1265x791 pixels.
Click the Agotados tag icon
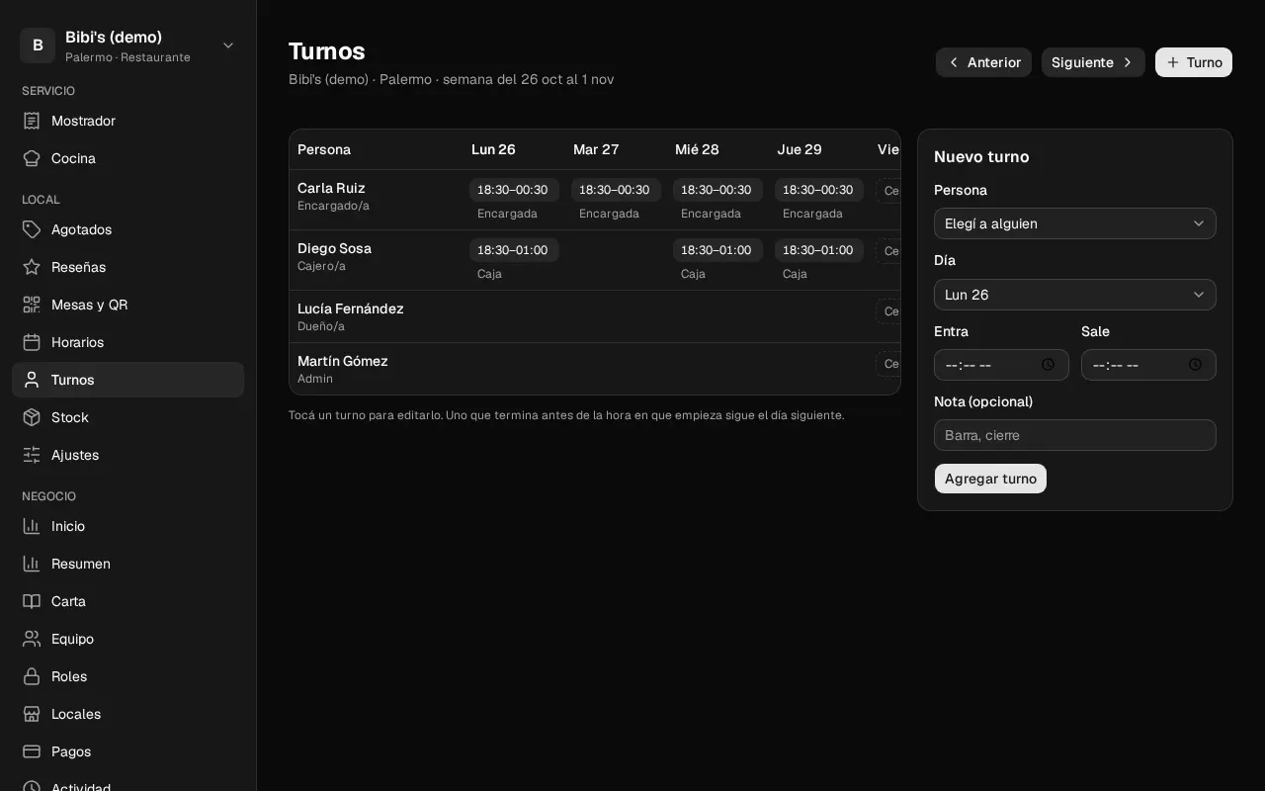tap(32, 229)
